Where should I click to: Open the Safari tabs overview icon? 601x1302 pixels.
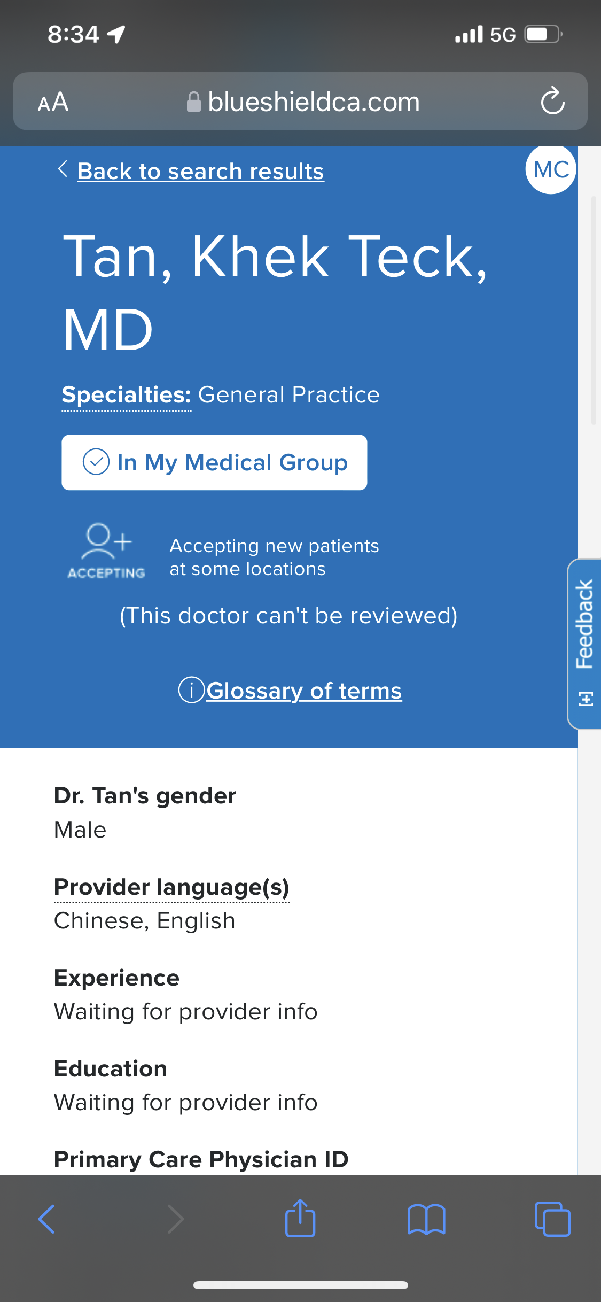[552, 1219]
